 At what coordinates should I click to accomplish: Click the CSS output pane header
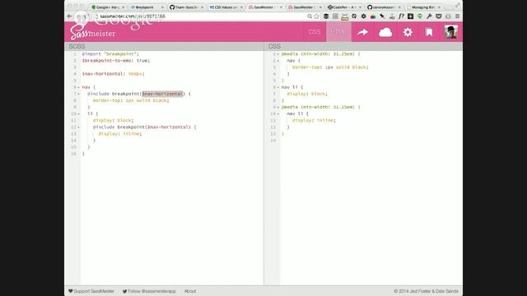[x=364, y=46]
